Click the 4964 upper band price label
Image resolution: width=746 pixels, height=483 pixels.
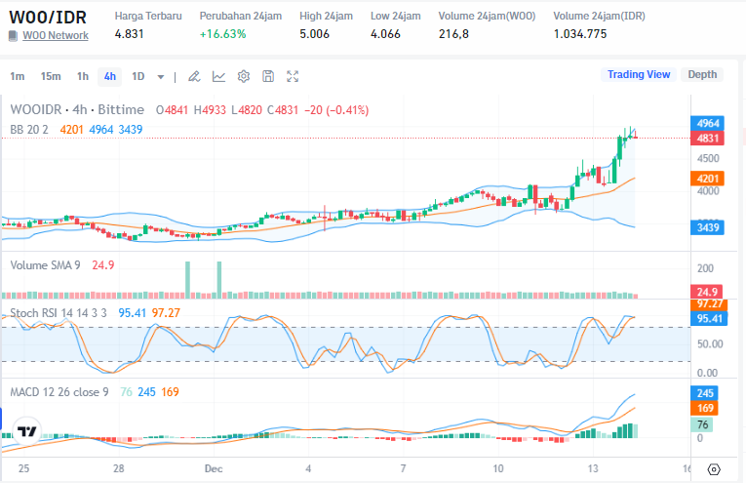point(707,123)
